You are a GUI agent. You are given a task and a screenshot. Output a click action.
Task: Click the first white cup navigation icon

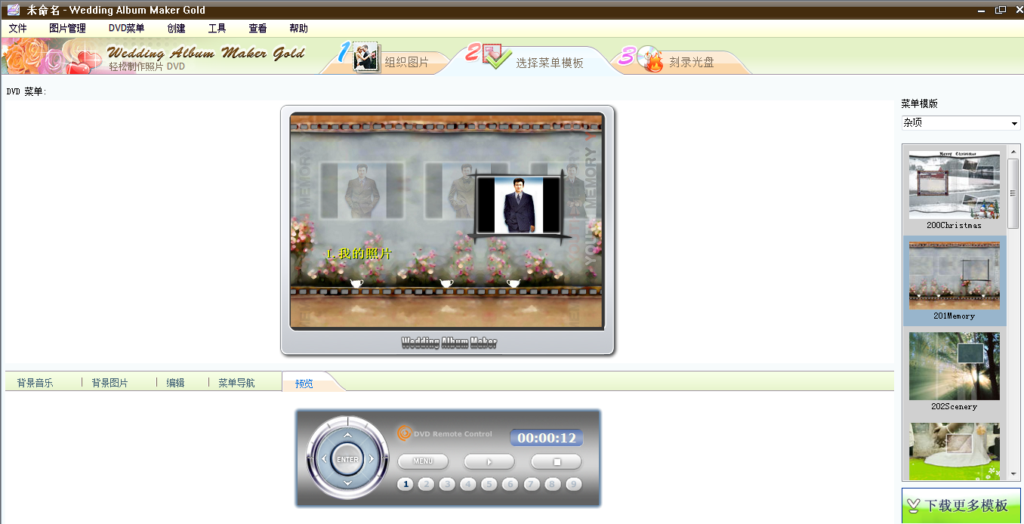356,283
